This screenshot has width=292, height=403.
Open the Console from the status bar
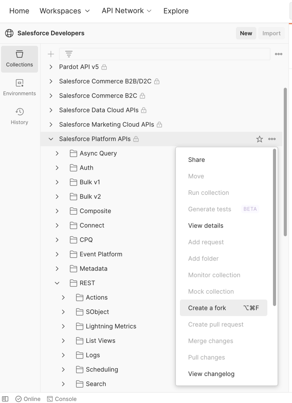(62, 399)
